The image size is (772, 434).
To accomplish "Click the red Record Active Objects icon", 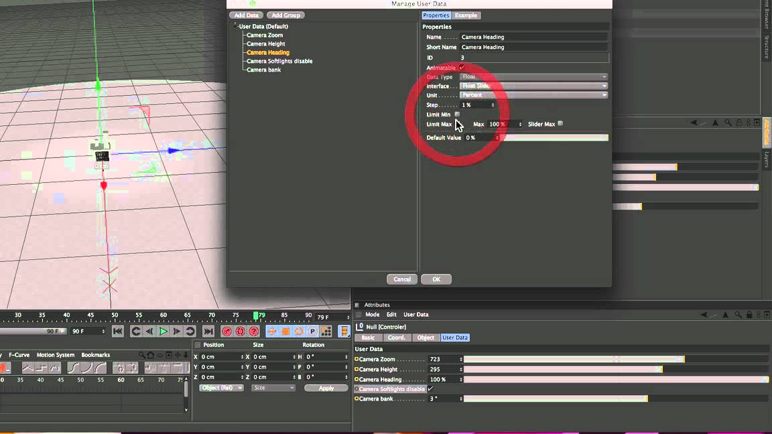I will (x=227, y=332).
